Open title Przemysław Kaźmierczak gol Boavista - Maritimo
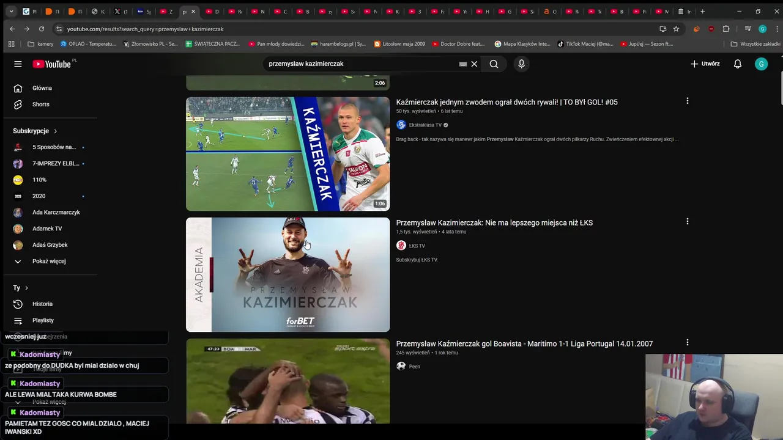The image size is (783, 440). pos(524,344)
